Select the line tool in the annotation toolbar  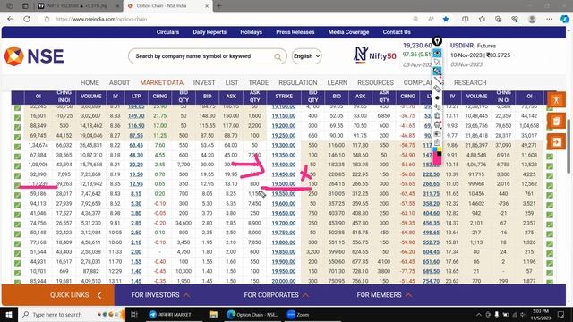[437, 80]
